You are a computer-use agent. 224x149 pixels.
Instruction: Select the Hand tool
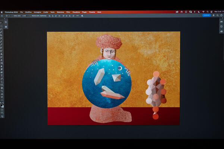[1, 88]
